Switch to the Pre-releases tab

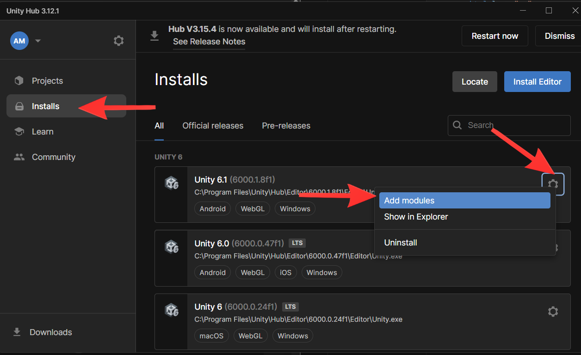click(x=285, y=125)
